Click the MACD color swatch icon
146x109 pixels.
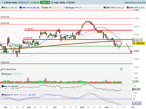click(x=3, y=95)
